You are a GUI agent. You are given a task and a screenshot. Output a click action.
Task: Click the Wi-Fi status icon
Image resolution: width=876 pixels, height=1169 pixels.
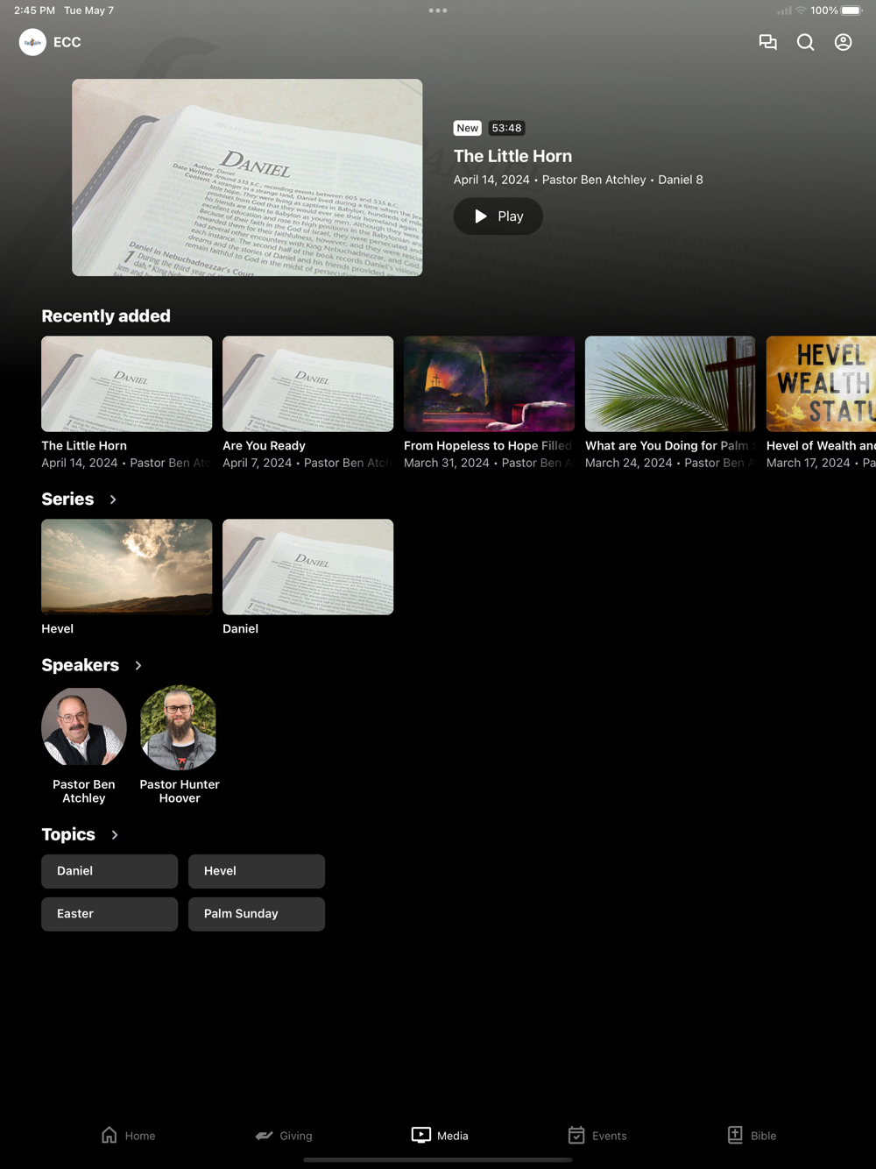[x=801, y=11]
